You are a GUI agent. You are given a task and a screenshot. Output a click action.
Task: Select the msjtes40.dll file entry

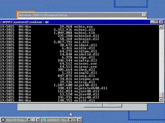(87, 97)
